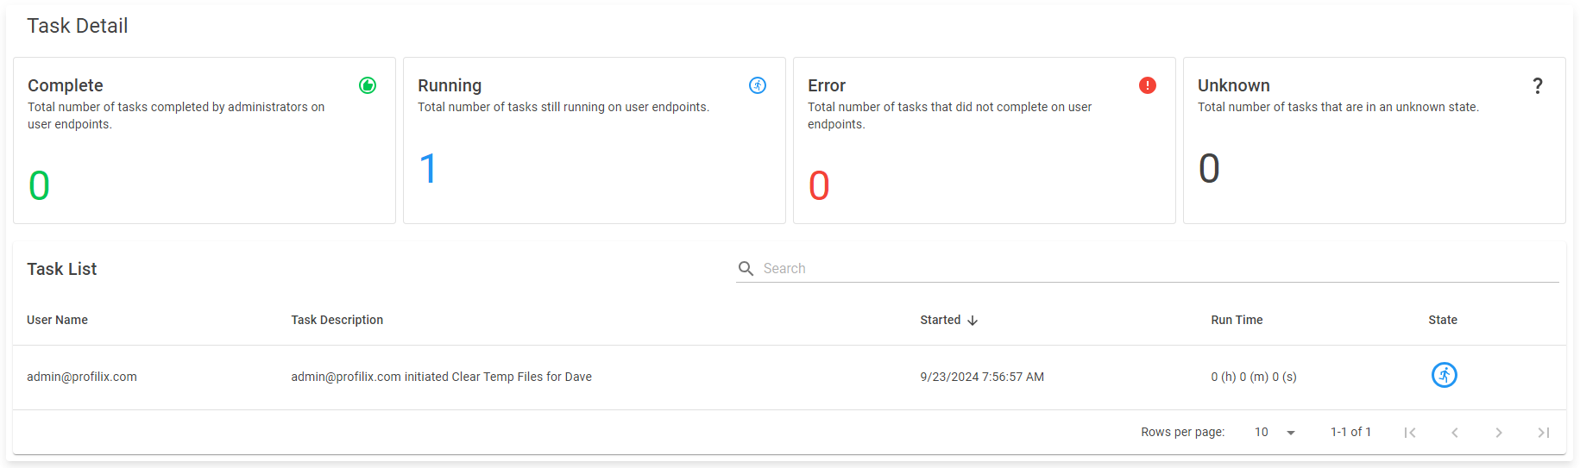Jump to the last page of tasks
1580x468 pixels.
pyautogui.click(x=1544, y=433)
